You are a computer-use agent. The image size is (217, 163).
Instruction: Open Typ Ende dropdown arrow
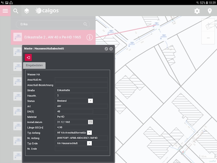89,143
